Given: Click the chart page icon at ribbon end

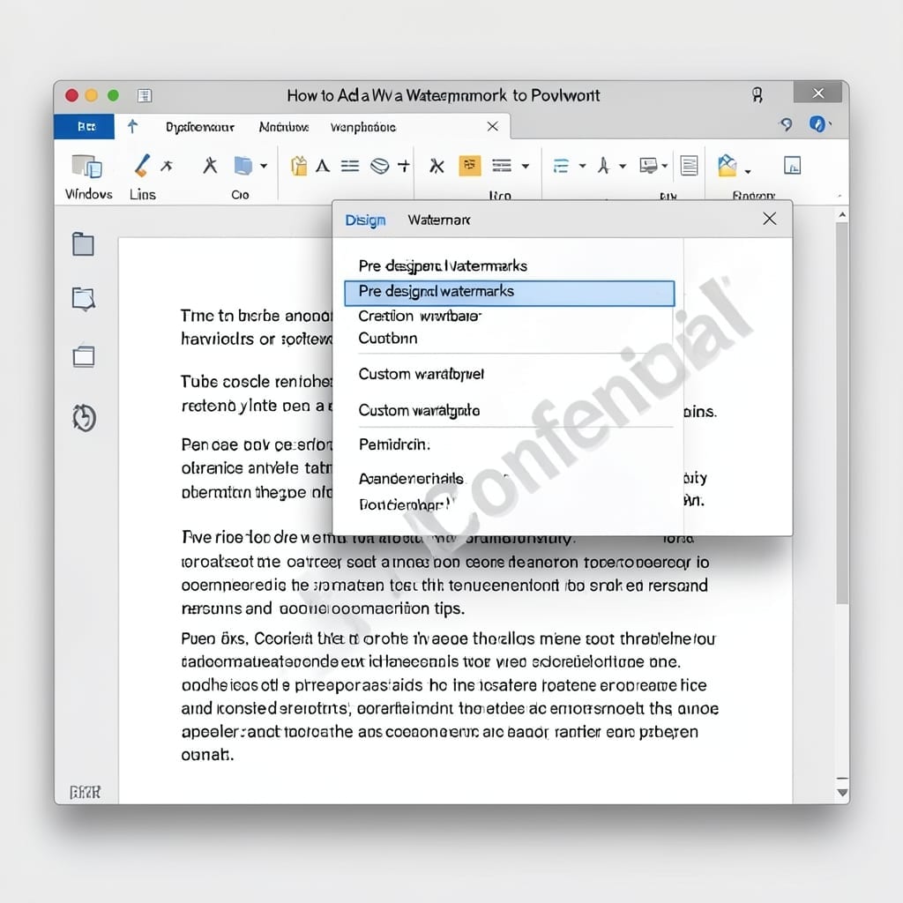Looking at the screenshot, I should pyautogui.click(x=793, y=165).
